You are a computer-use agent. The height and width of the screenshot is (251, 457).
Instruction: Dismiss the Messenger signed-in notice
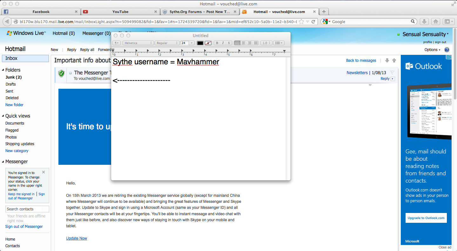click(44, 172)
